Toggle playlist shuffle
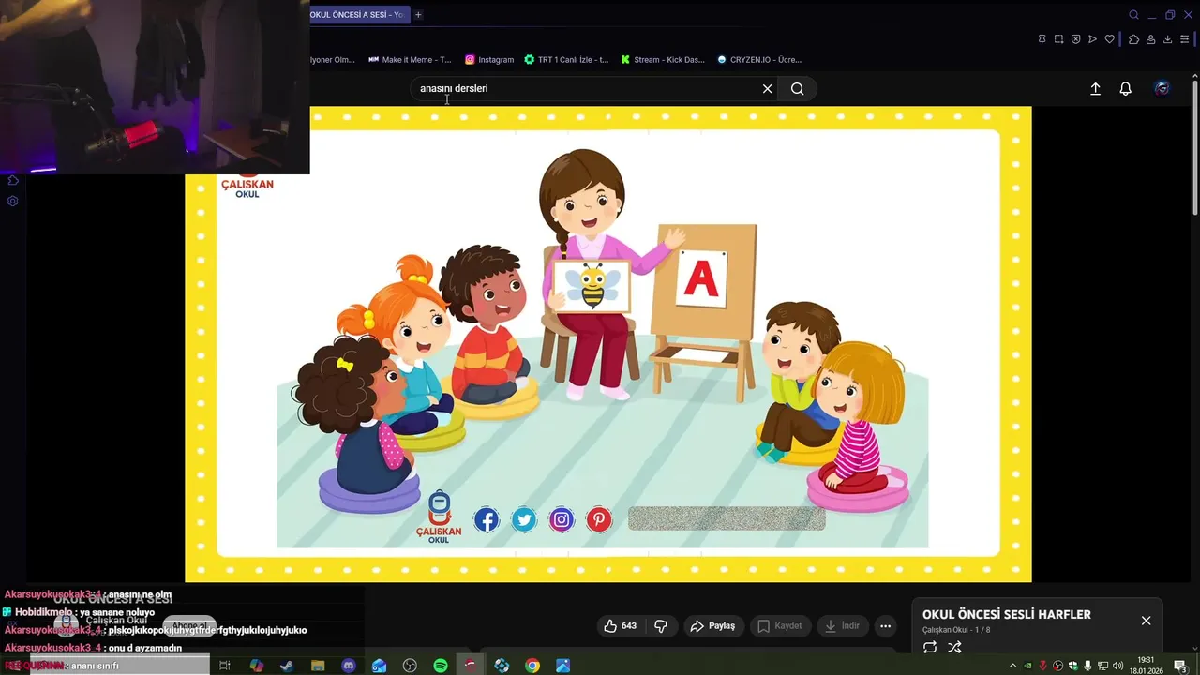1200x675 pixels. (x=954, y=647)
